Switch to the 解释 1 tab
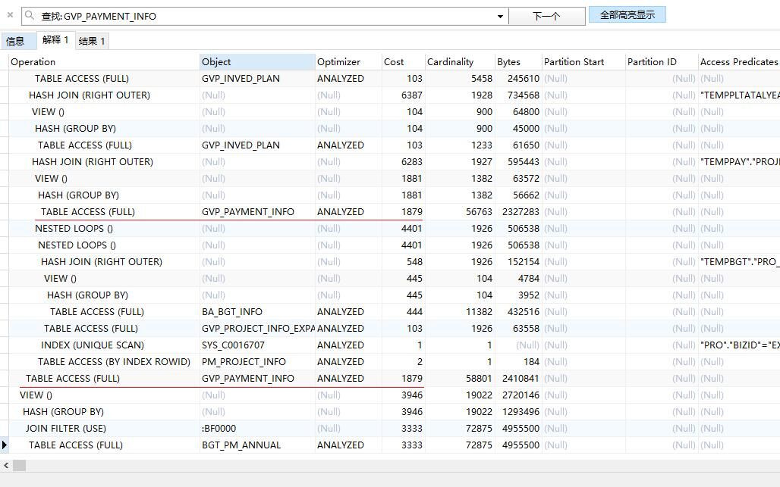The height and width of the screenshot is (487, 780). (x=55, y=40)
